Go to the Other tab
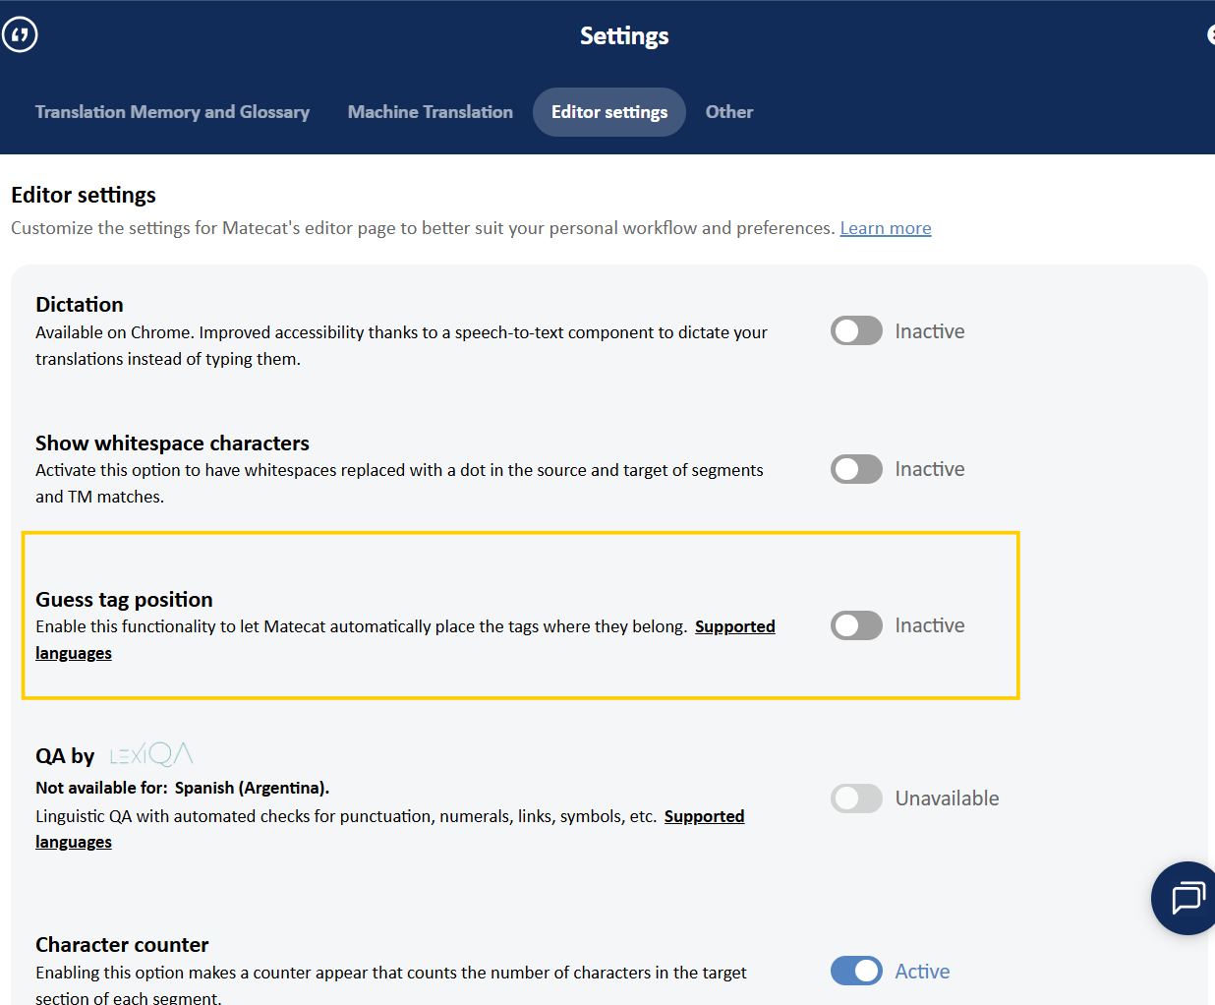 pos(728,112)
